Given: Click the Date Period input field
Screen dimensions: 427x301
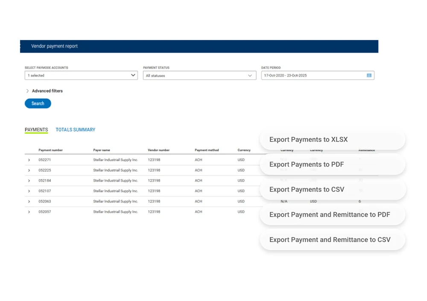Looking at the screenshot, I should tap(312, 75).
